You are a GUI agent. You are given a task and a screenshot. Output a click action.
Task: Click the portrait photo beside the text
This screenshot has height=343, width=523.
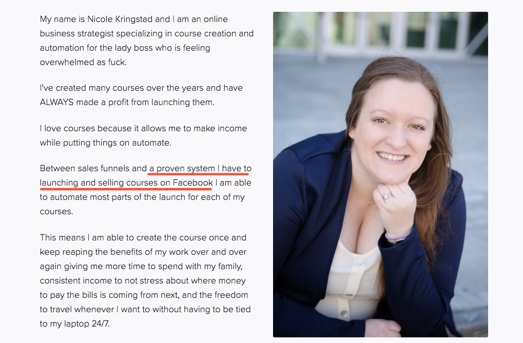tap(380, 174)
